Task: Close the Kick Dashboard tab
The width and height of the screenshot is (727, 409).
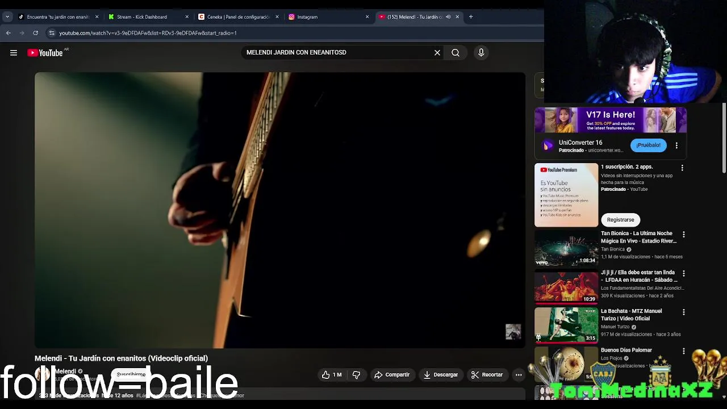Action: click(187, 17)
